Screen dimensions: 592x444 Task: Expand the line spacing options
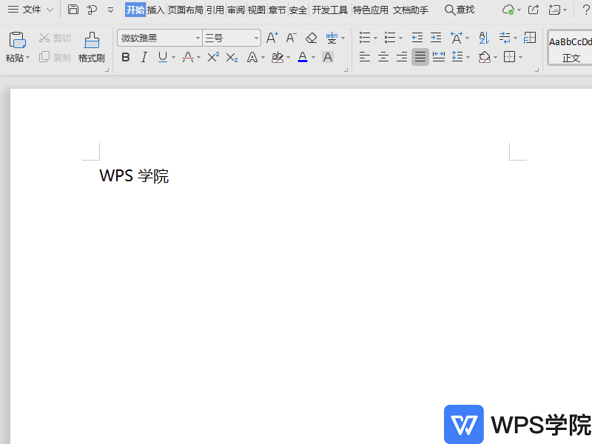(x=467, y=57)
